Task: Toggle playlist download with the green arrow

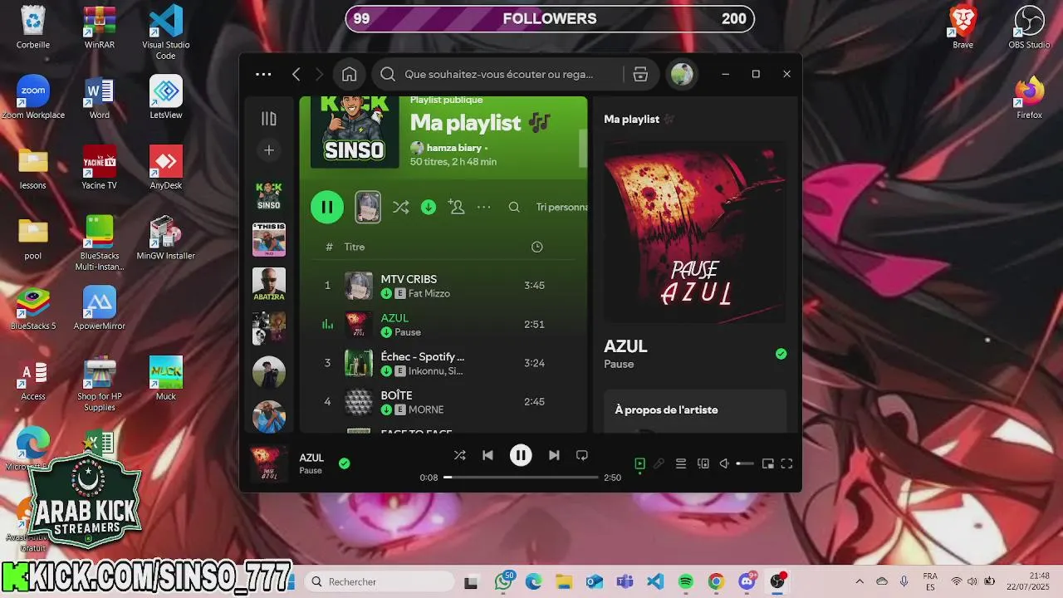Action: (429, 207)
